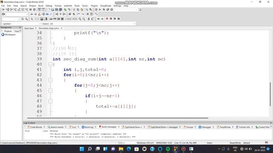Click the Cut scissors icon
The image size is (273, 153).
click(74, 9)
